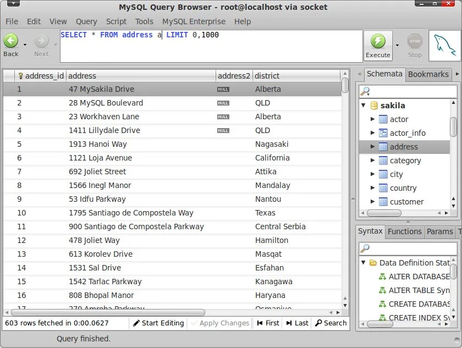
Task: Expand the actor_info view node
Action: 372,133
